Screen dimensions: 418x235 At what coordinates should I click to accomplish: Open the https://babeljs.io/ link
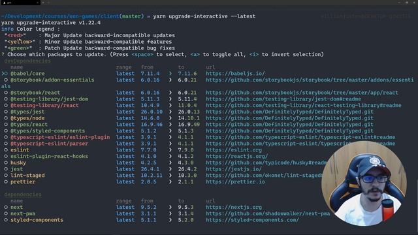235,74
